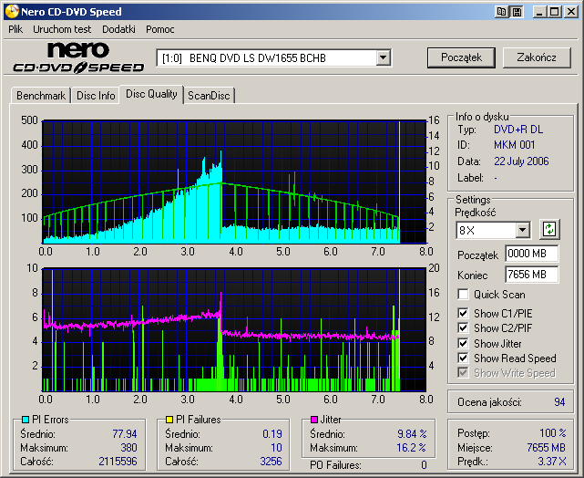
Task: Click the PI Errors graph area
Action: click(x=234, y=182)
